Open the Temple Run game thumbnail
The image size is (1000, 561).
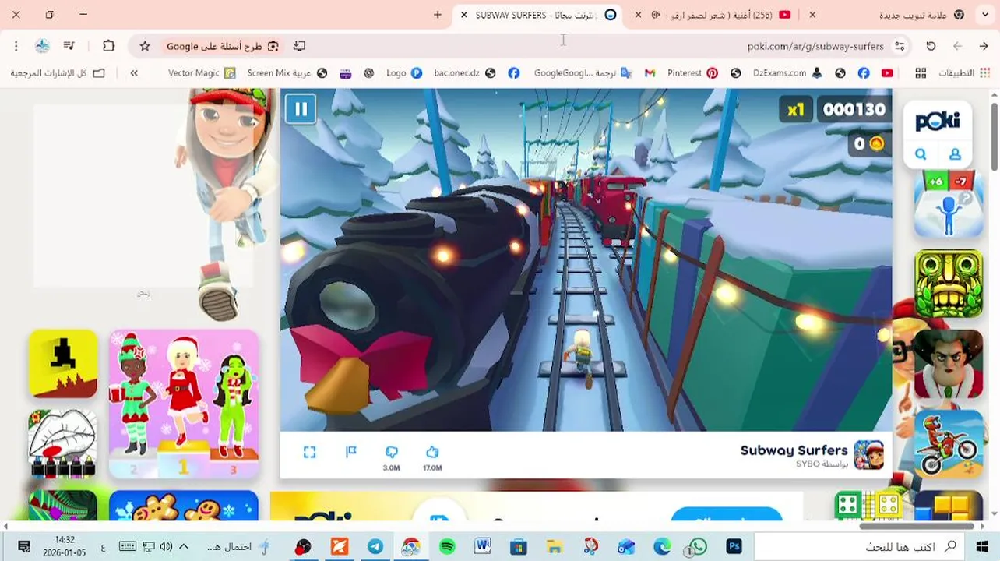click(x=949, y=284)
